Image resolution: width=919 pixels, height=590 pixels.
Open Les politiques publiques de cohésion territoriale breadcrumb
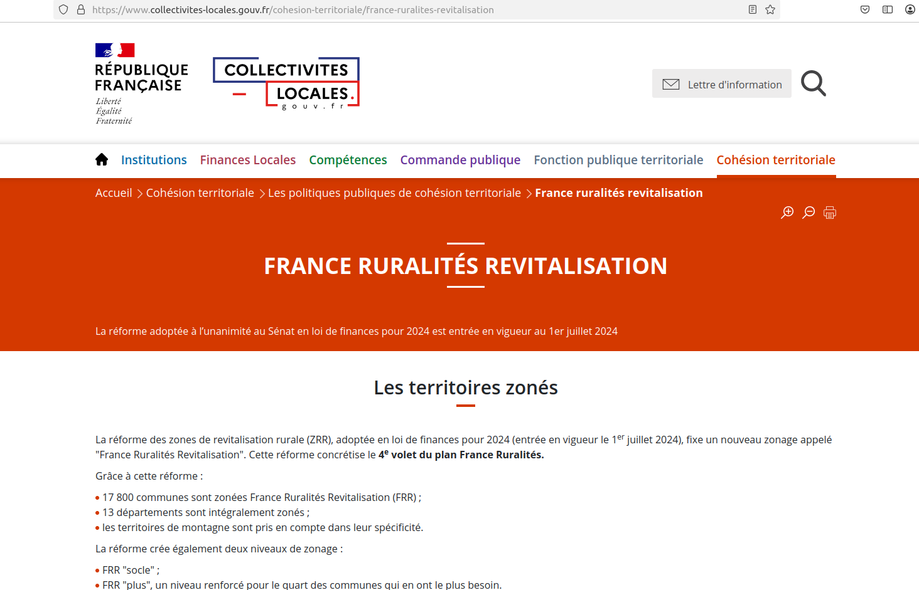coord(394,192)
